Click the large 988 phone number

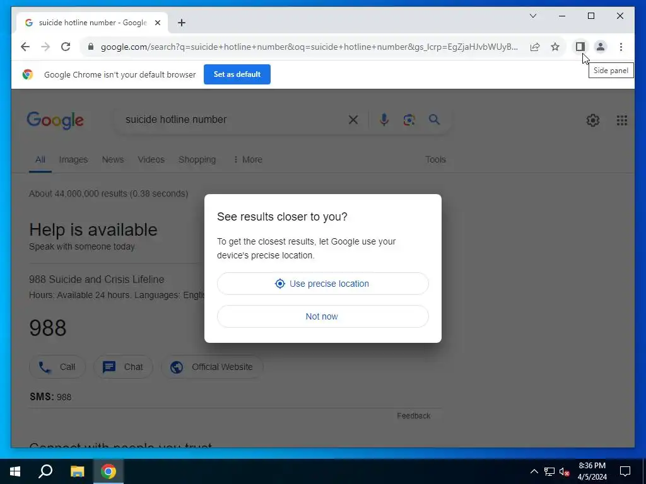tap(48, 328)
